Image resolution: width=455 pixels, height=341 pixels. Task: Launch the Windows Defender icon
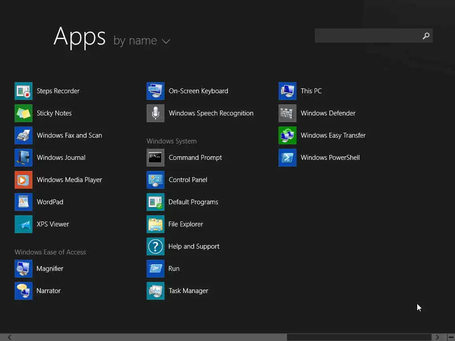pyautogui.click(x=287, y=113)
